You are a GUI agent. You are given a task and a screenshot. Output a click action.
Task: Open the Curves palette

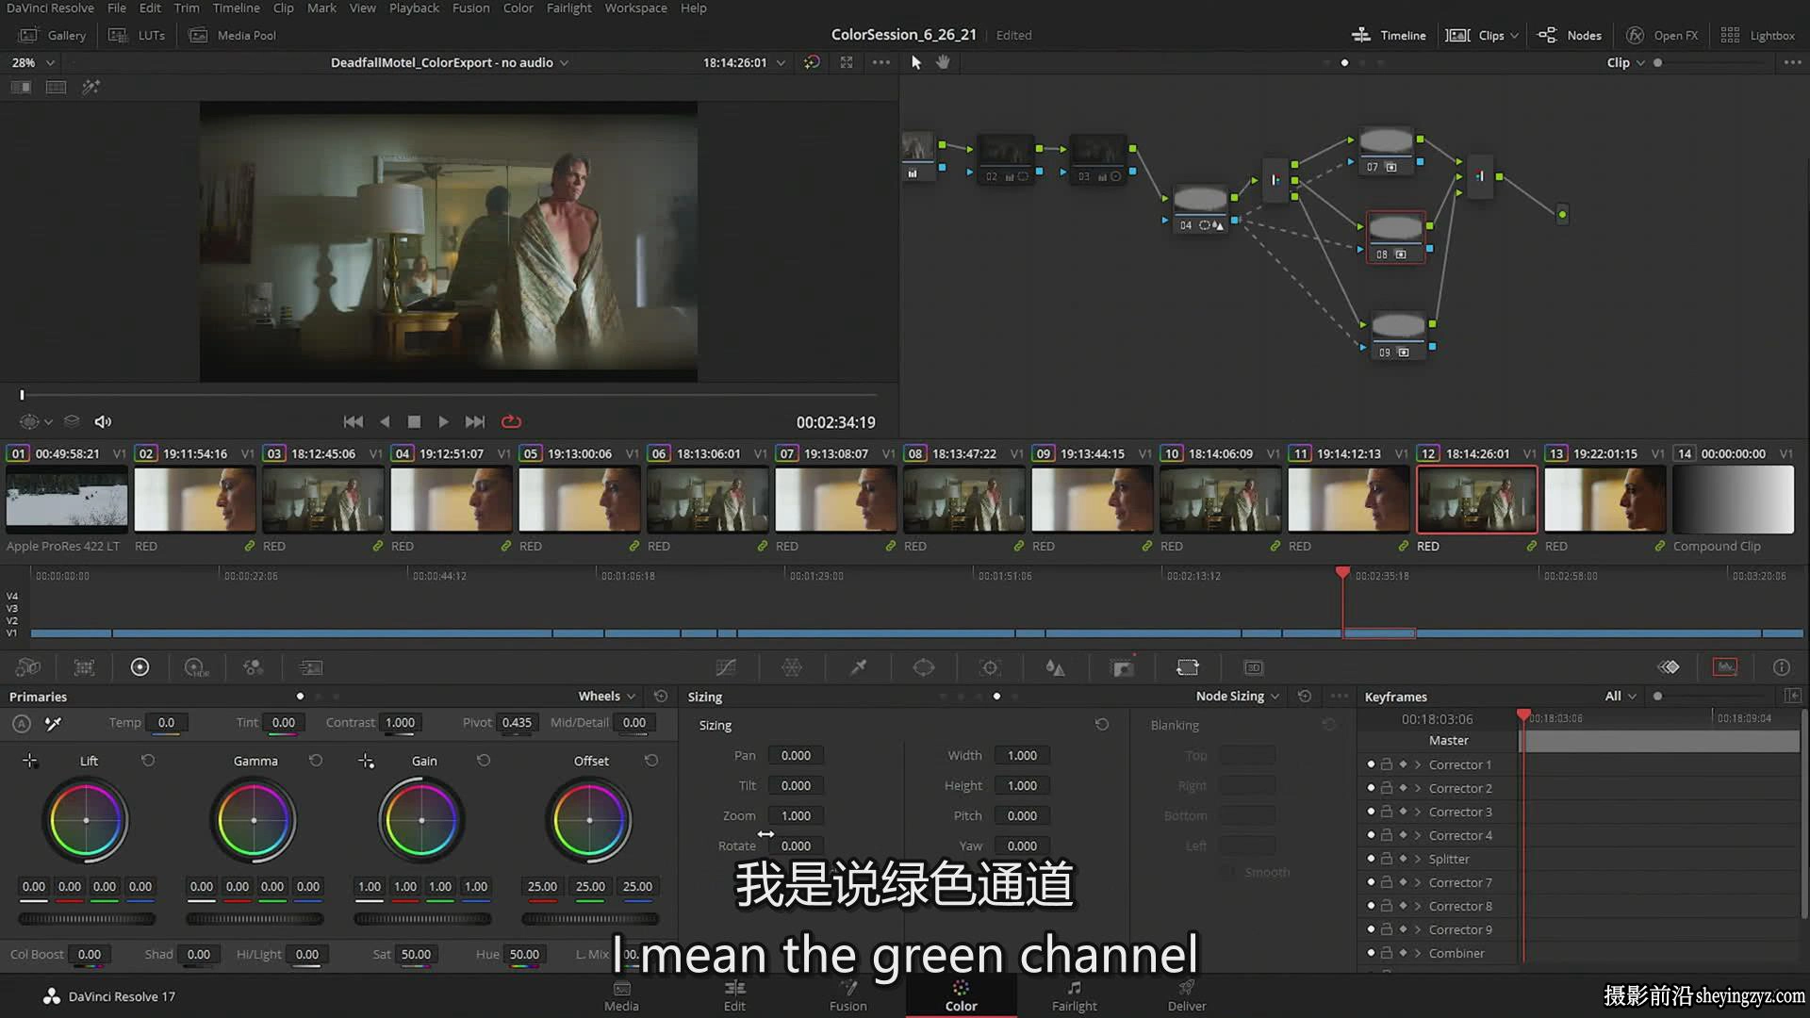point(726,667)
